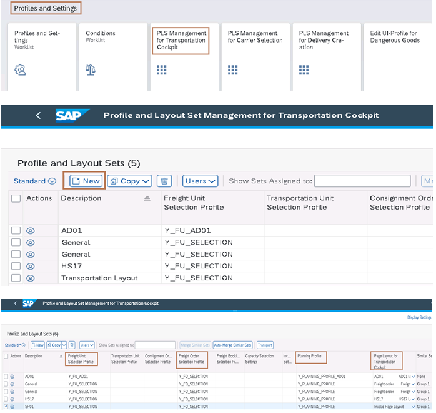Toggle the select-all checkbox in Sets (5) table header

pyautogui.click(x=16, y=198)
